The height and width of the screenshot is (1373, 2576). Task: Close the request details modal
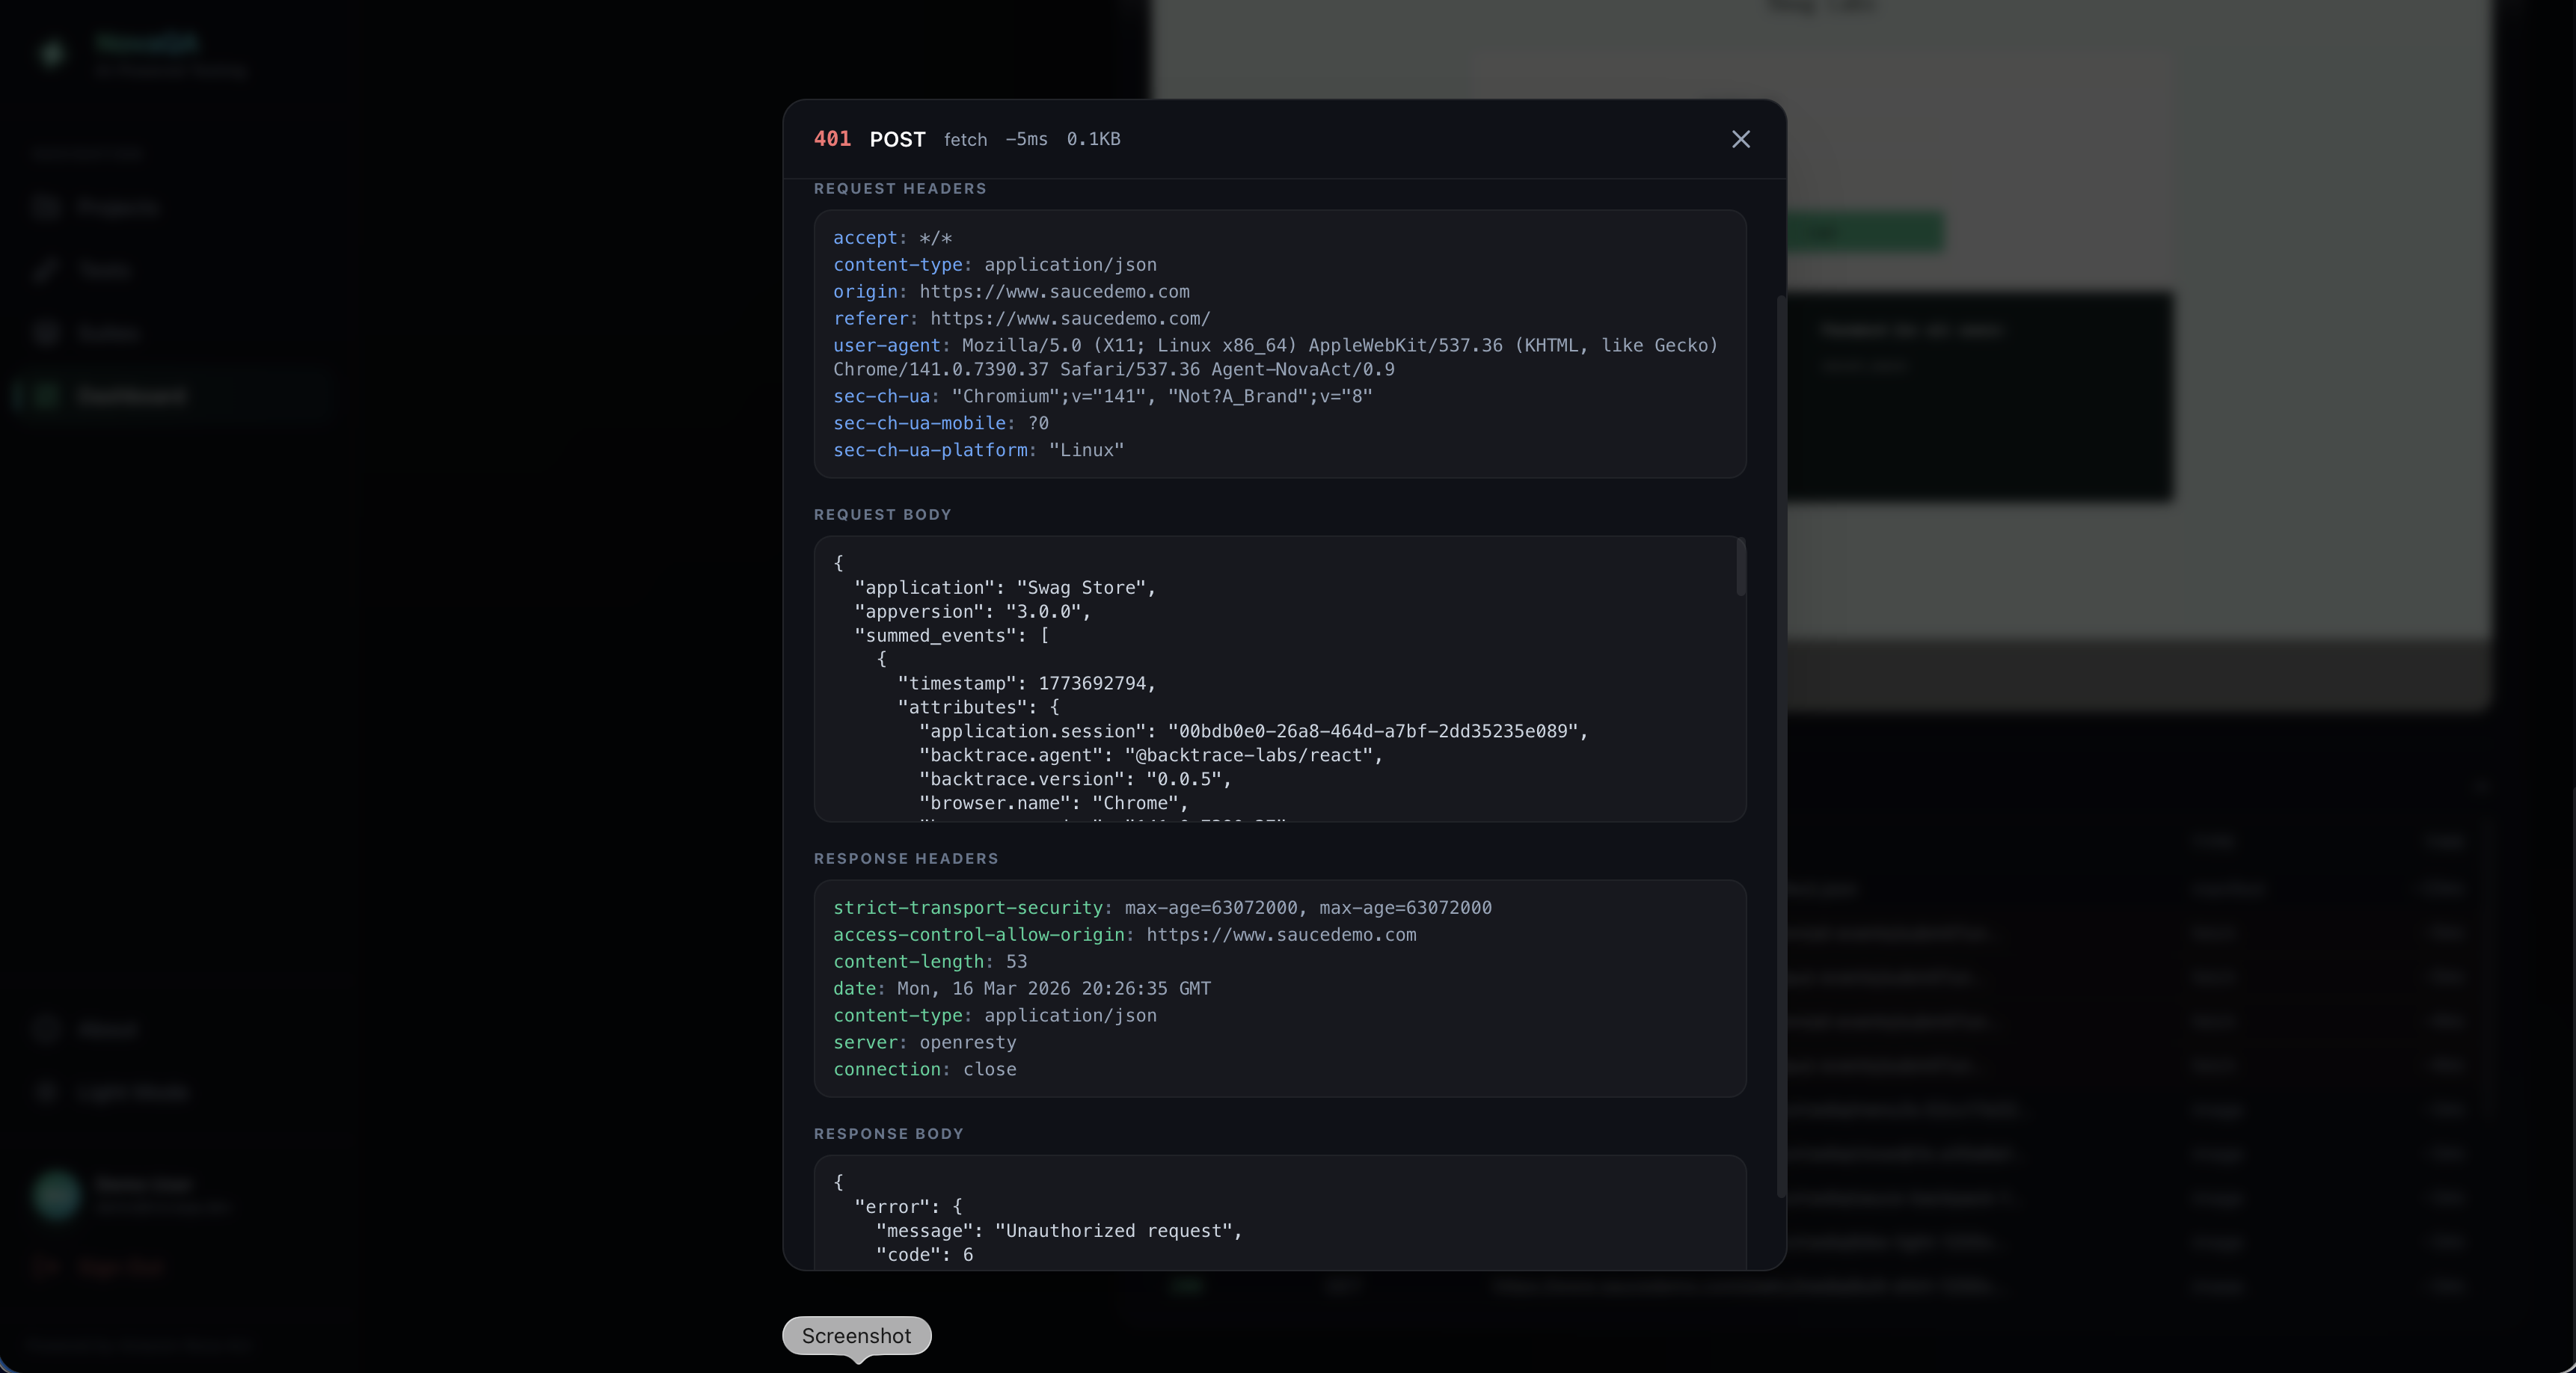1740,139
